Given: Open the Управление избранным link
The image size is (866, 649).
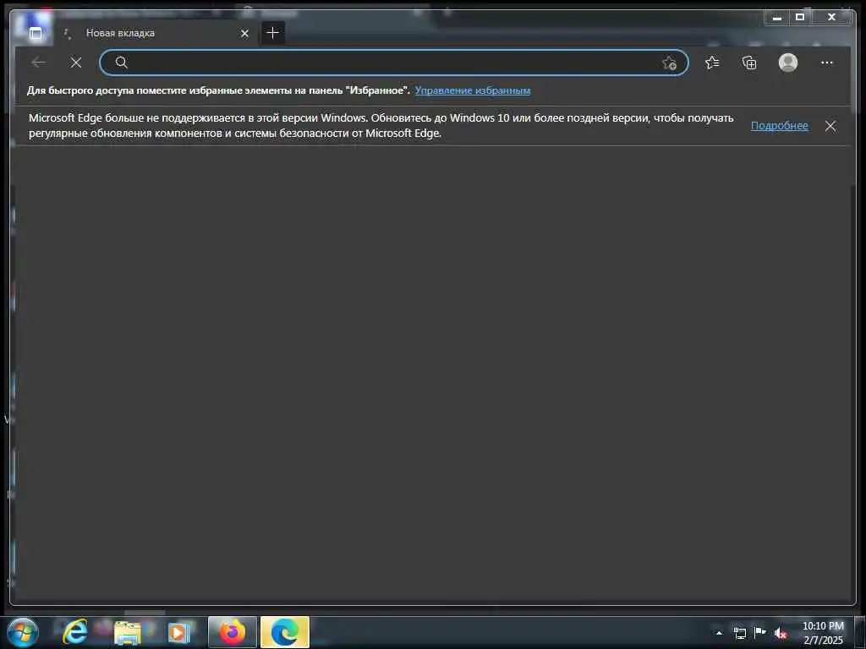Looking at the screenshot, I should [x=473, y=90].
